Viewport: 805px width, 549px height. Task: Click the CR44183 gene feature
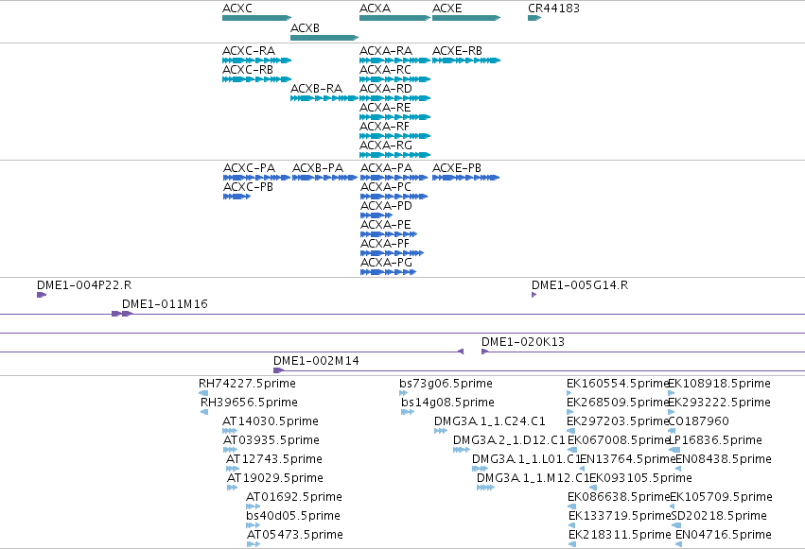pyautogui.click(x=534, y=18)
